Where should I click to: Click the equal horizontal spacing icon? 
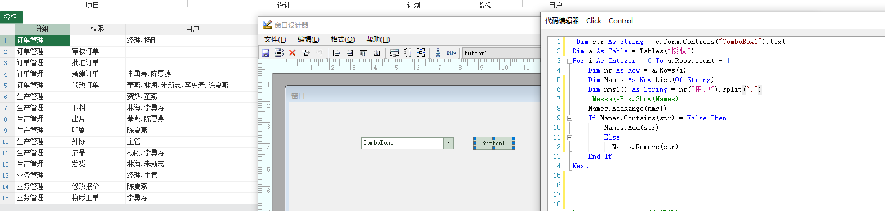pos(452,53)
